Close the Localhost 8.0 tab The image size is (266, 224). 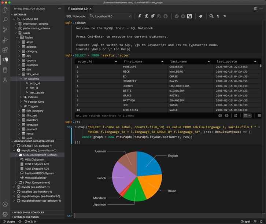[x=90, y=9]
